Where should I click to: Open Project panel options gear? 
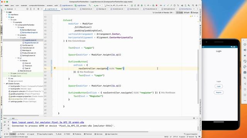tap(38, 9)
